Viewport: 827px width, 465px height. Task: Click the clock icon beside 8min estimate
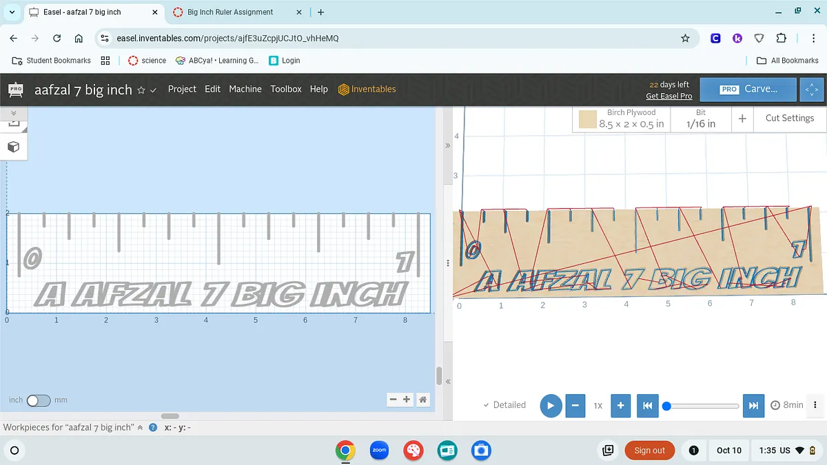pos(775,405)
